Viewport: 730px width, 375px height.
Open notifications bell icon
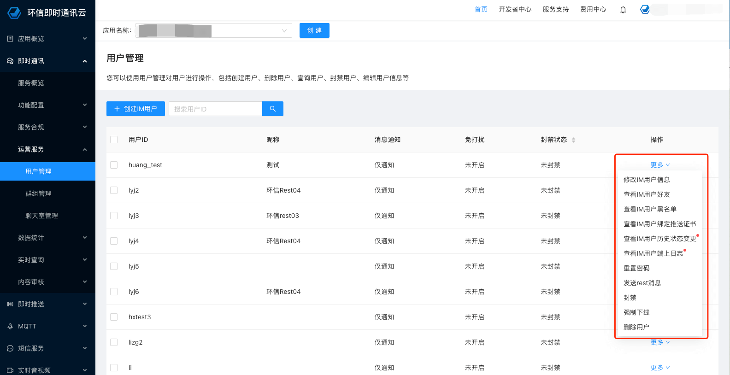point(623,10)
